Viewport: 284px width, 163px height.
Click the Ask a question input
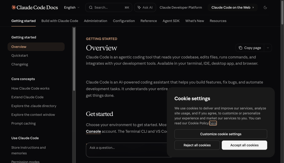click(127, 150)
